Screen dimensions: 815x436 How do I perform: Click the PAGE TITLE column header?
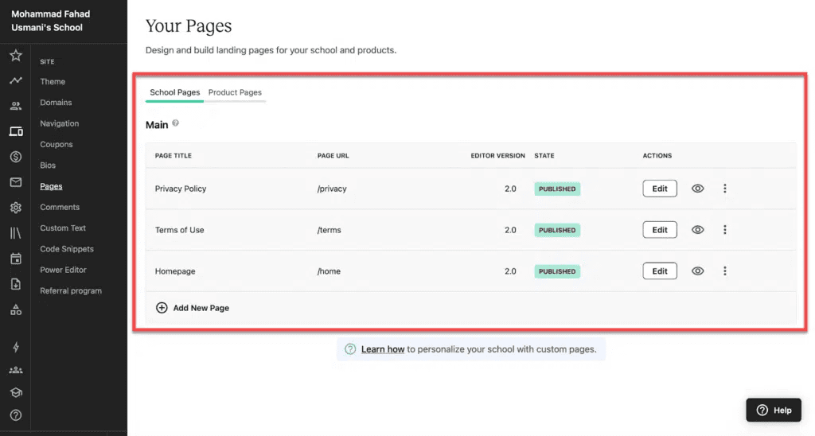click(173, 155)
